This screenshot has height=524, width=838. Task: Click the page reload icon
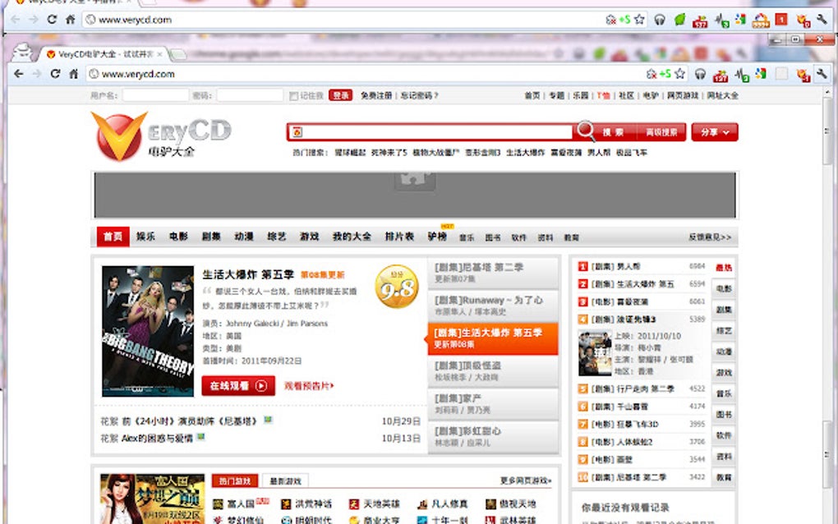(x=56, y=73)
